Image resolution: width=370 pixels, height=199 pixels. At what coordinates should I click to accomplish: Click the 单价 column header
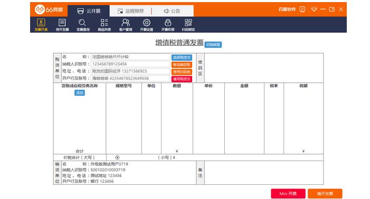tap(208, 86)
